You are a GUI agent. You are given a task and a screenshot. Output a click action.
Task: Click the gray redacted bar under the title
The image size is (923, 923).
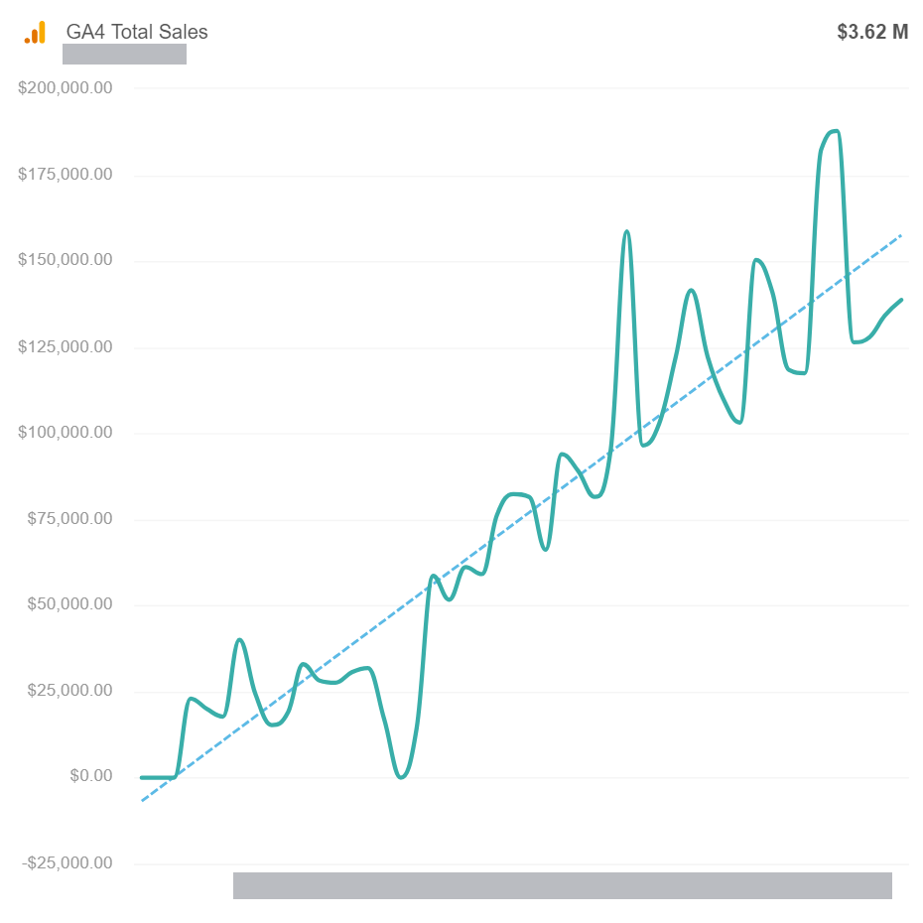124,55
